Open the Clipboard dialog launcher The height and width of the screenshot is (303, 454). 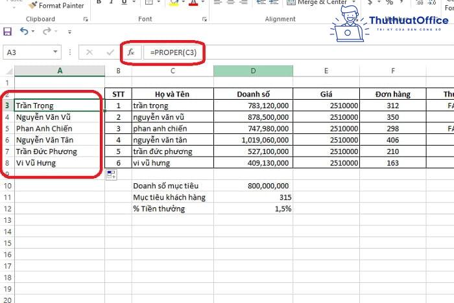point(86,19)
